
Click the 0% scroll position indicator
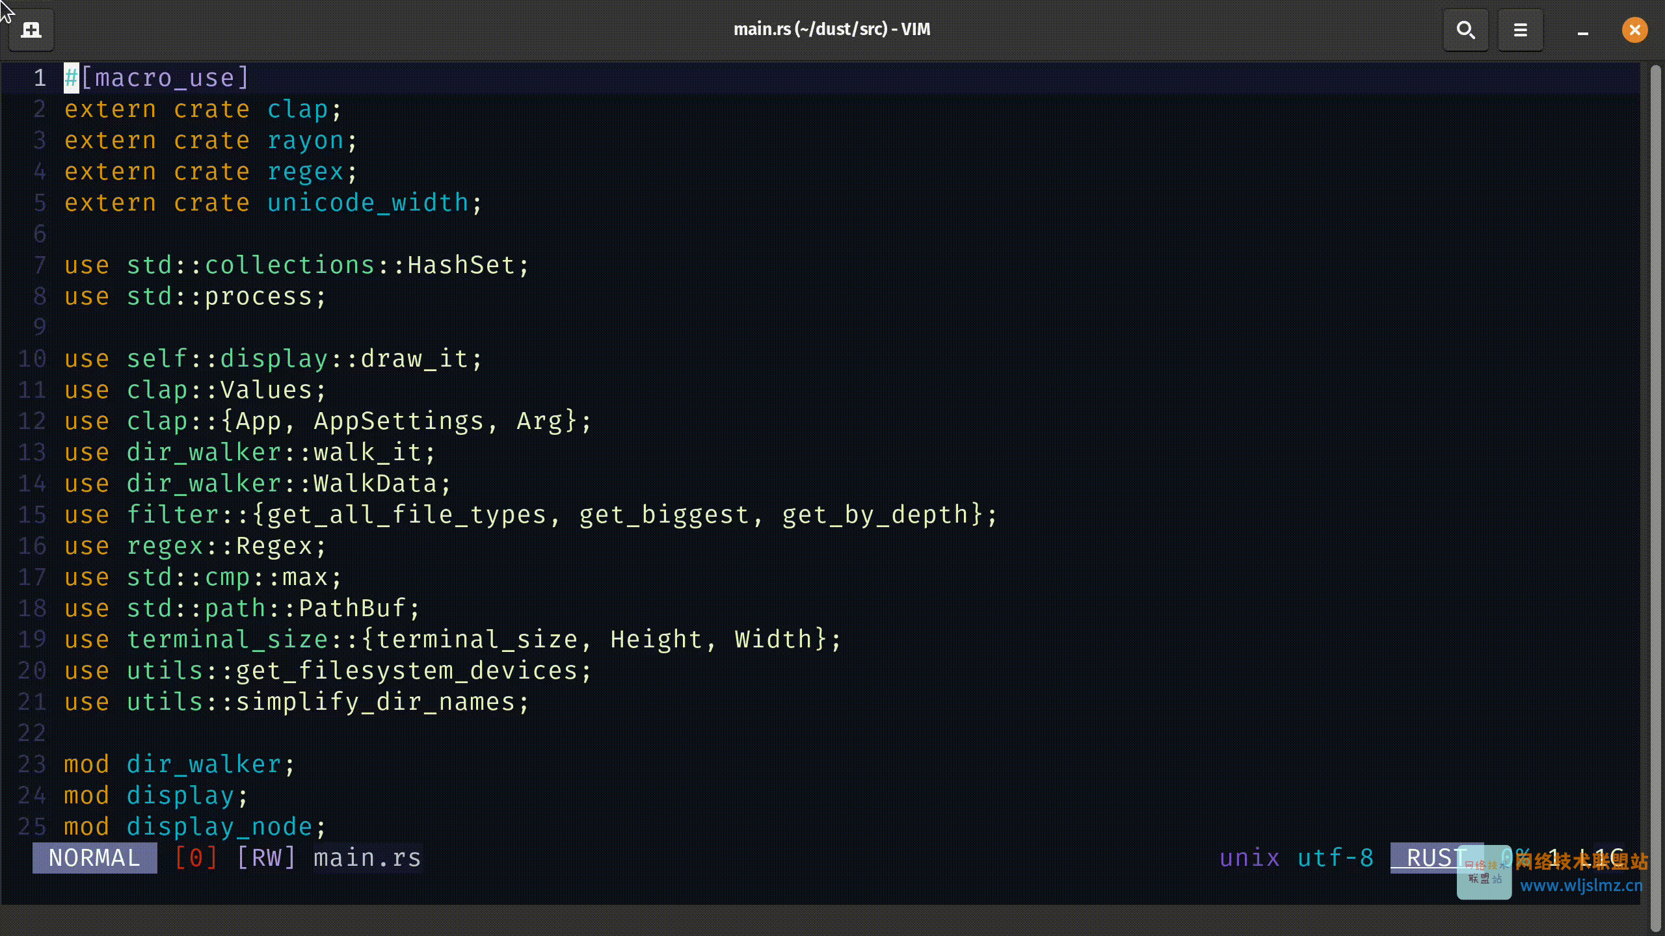[x=1515, y=858]
